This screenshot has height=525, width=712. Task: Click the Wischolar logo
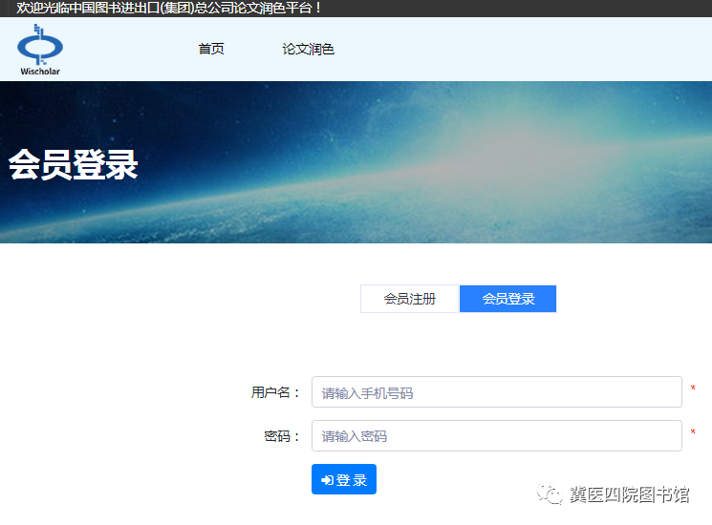40,50
